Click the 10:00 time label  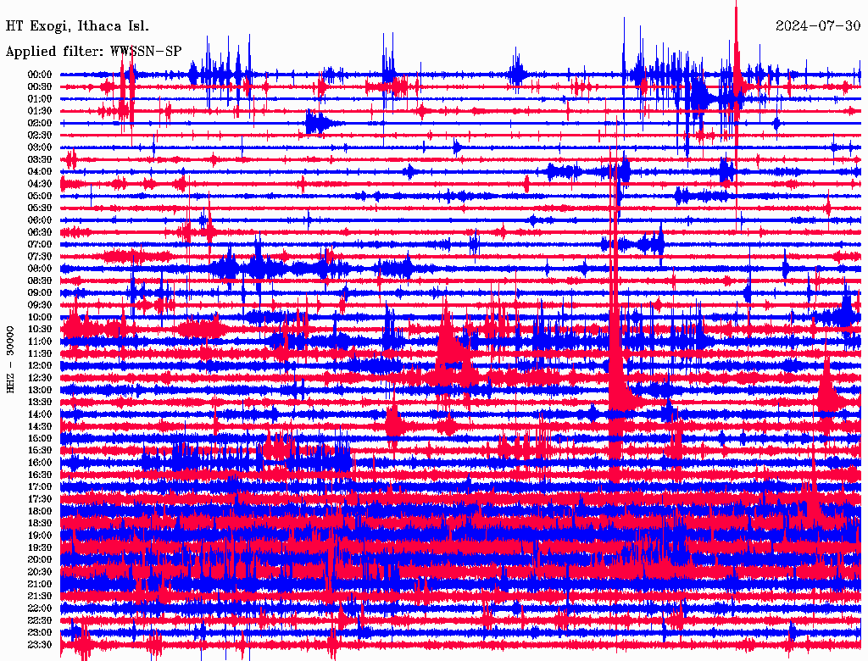[40, 317]
